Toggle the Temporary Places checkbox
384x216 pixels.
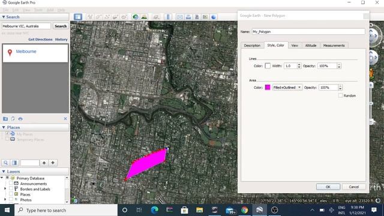click(7, 139)
